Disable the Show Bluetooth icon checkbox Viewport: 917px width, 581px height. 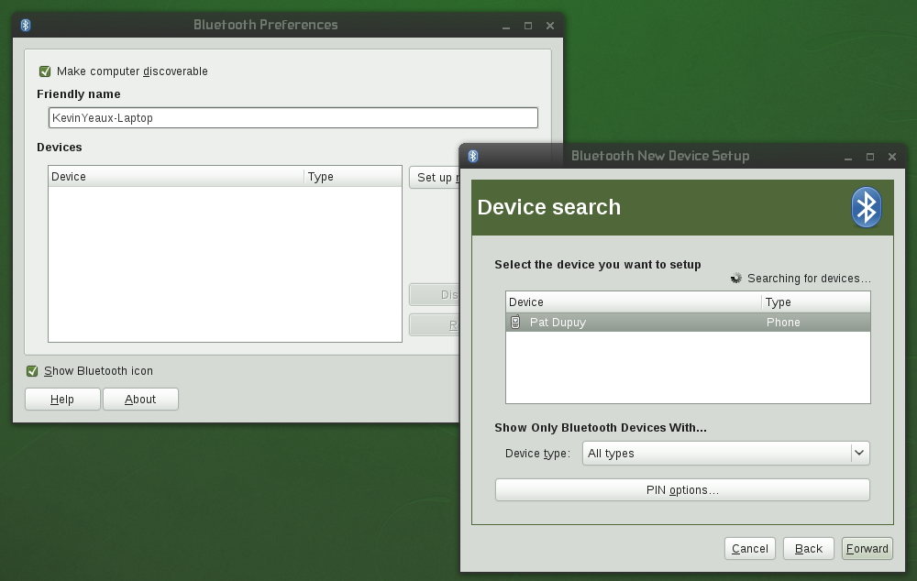(32, 371)
